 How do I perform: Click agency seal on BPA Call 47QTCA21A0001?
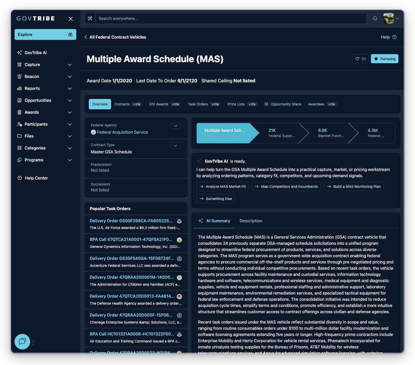coord(179,240)
